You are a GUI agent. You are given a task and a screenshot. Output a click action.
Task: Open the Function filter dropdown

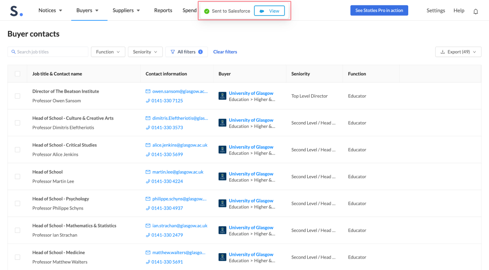pyautogui.click(x=108, y=52)
